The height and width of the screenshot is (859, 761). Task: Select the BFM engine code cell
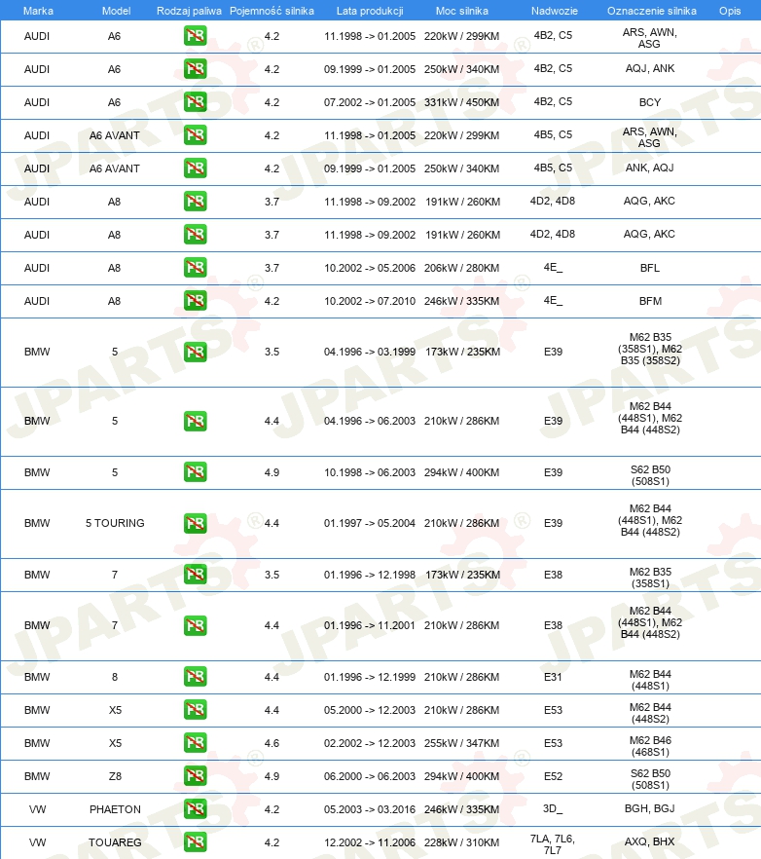(x=650, y=301)
